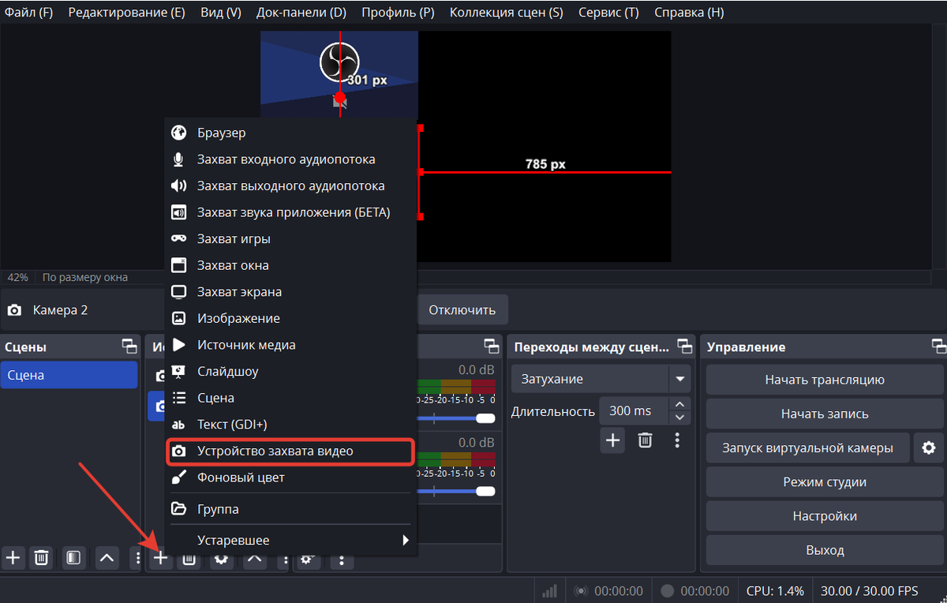Screen dimensions: 947x603
Task: Click the trash icon to delete the scene
Action: 42,558
